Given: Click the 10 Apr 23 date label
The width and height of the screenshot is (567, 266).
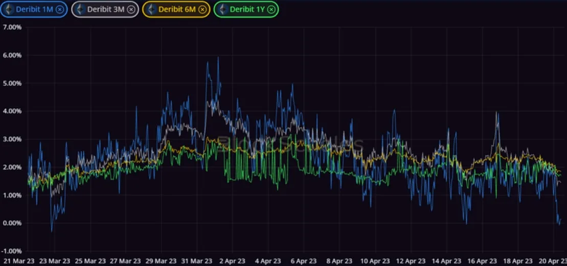Looking at the screenshot, I should click(375, 261).
